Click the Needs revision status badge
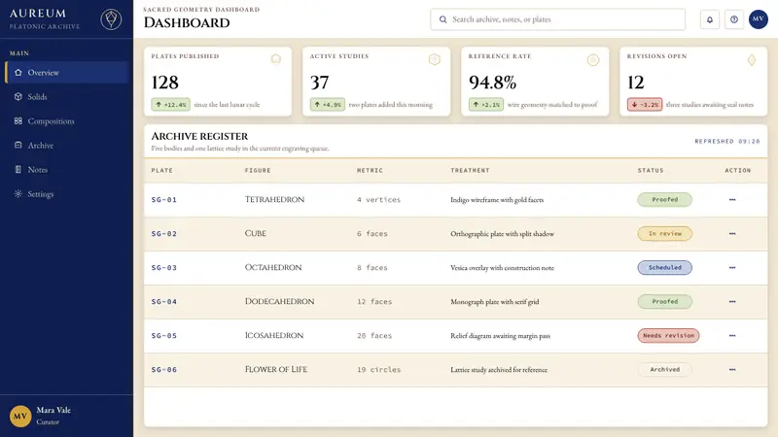This screenshot has width=778, height=437. pos(668,335)
